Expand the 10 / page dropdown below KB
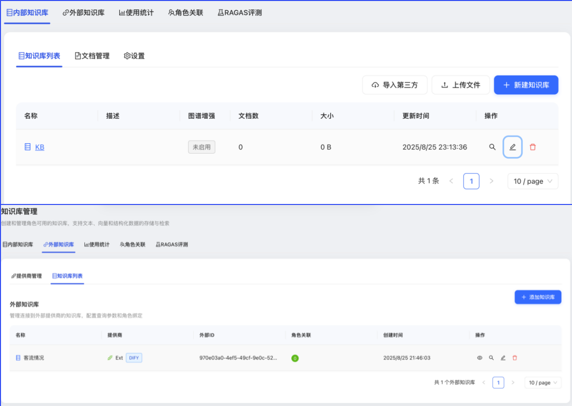The image size is (572, 406). (533, 181)
